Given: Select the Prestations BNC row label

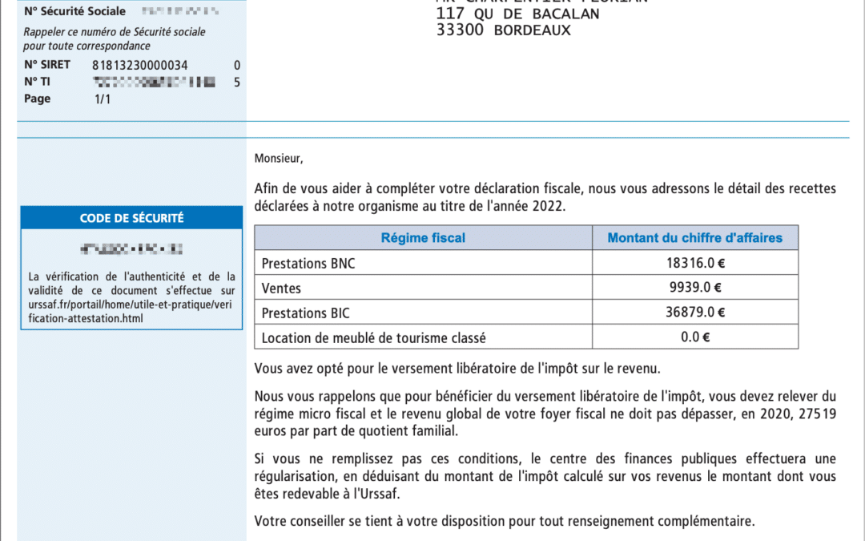Looking at the screenshot, I should pos(308,264).
